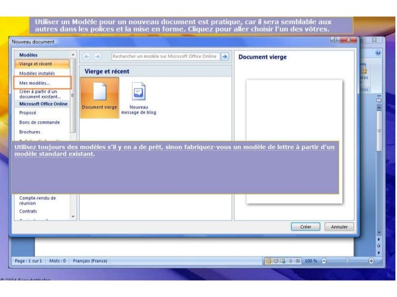Click the Créer button

[305, 227]
